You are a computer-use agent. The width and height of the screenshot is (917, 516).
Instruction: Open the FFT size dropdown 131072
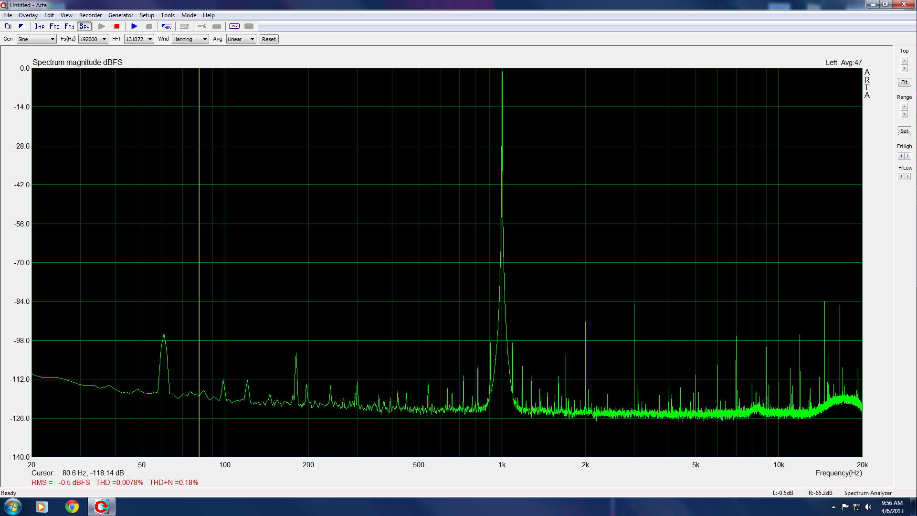[x=139, y=39]
